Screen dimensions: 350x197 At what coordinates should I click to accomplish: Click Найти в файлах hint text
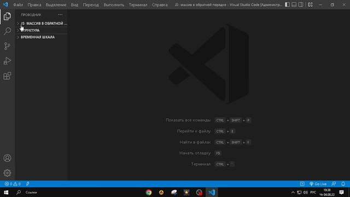click(x=195, y=142)
